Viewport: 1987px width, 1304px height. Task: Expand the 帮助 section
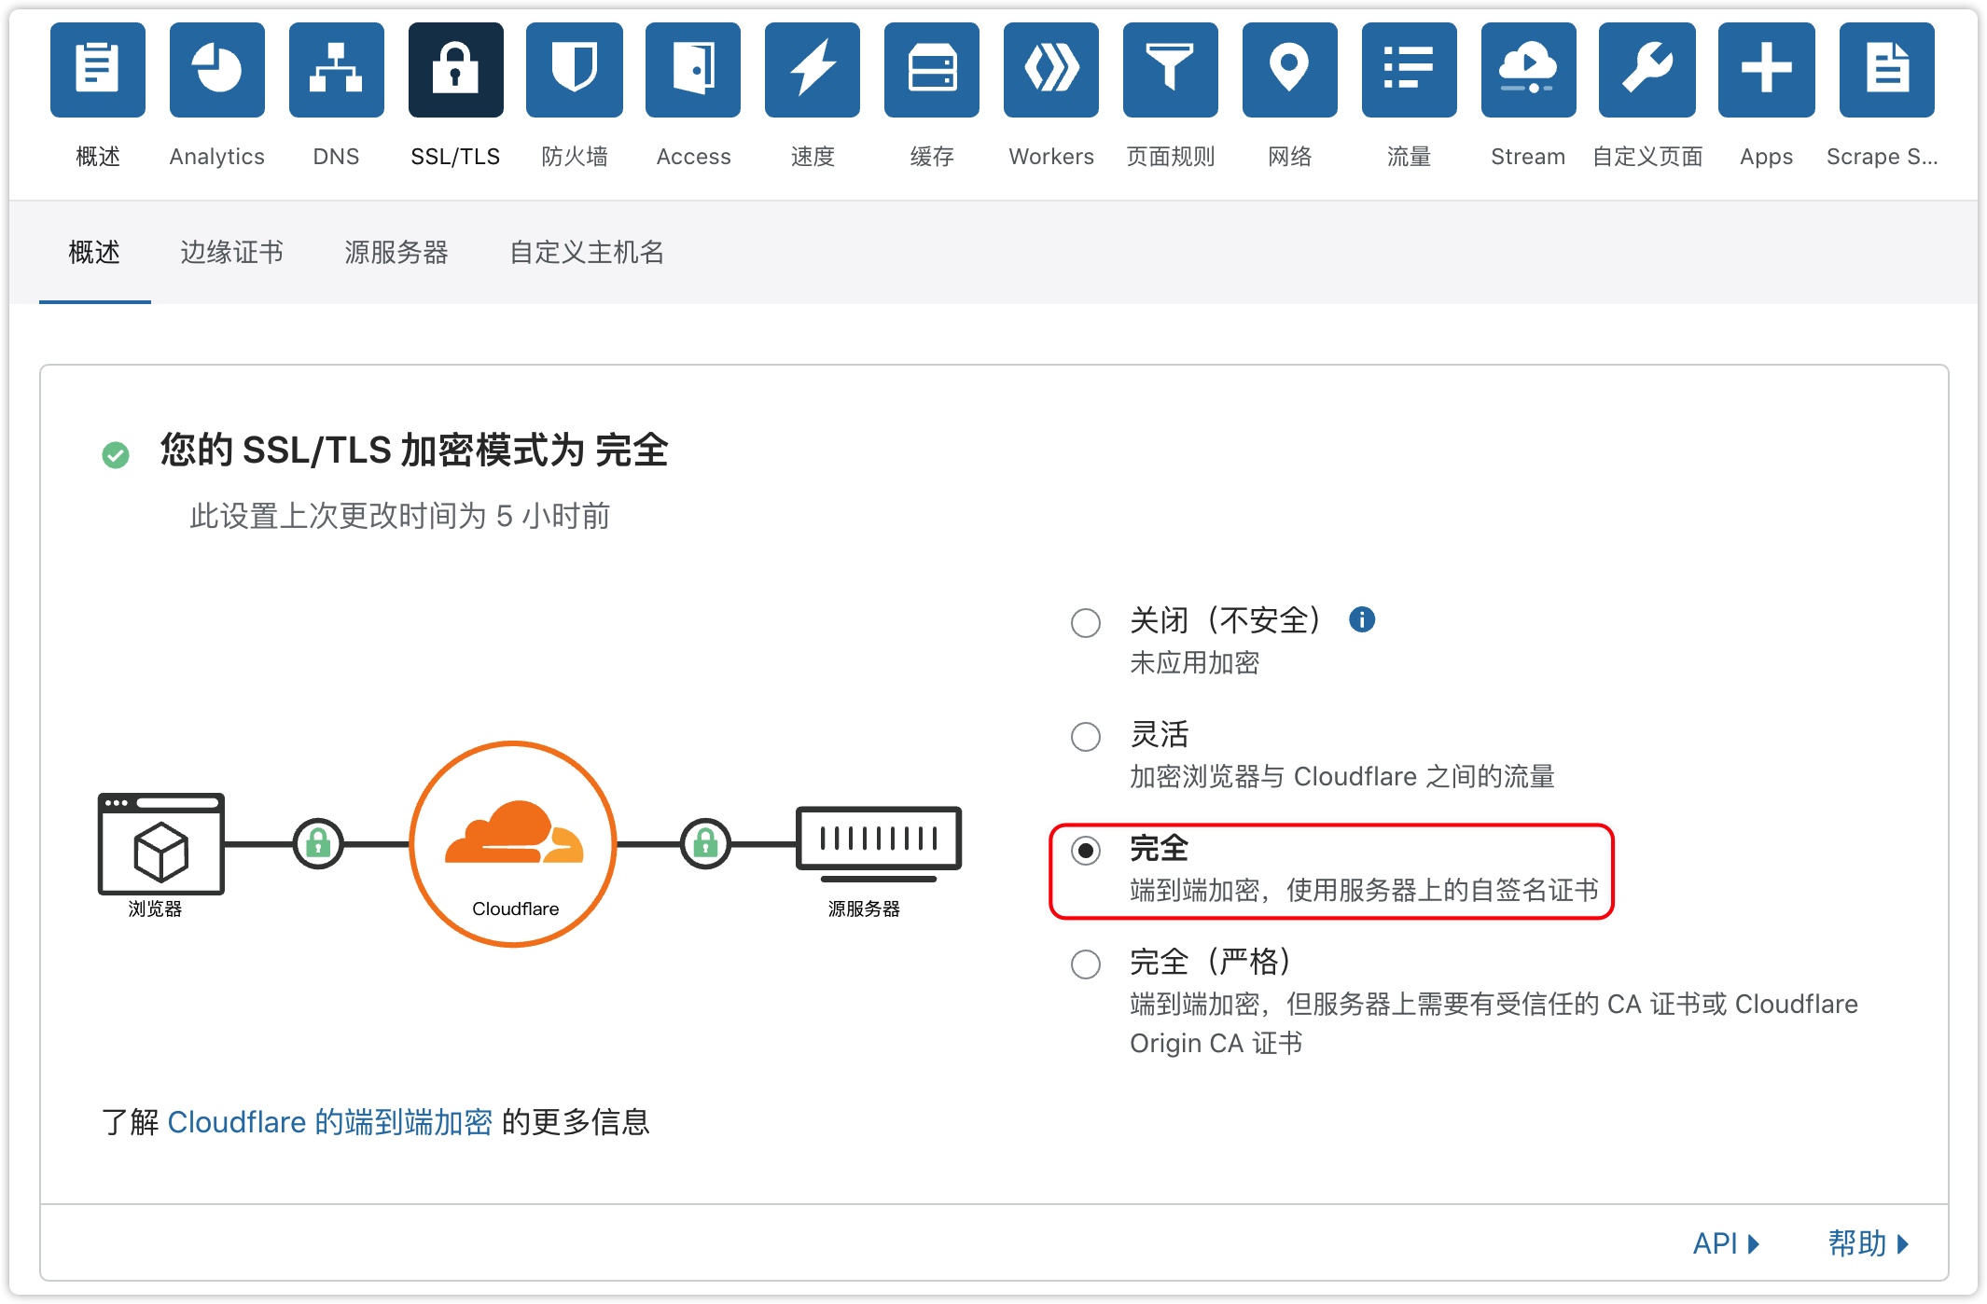pos(1869,1243)
